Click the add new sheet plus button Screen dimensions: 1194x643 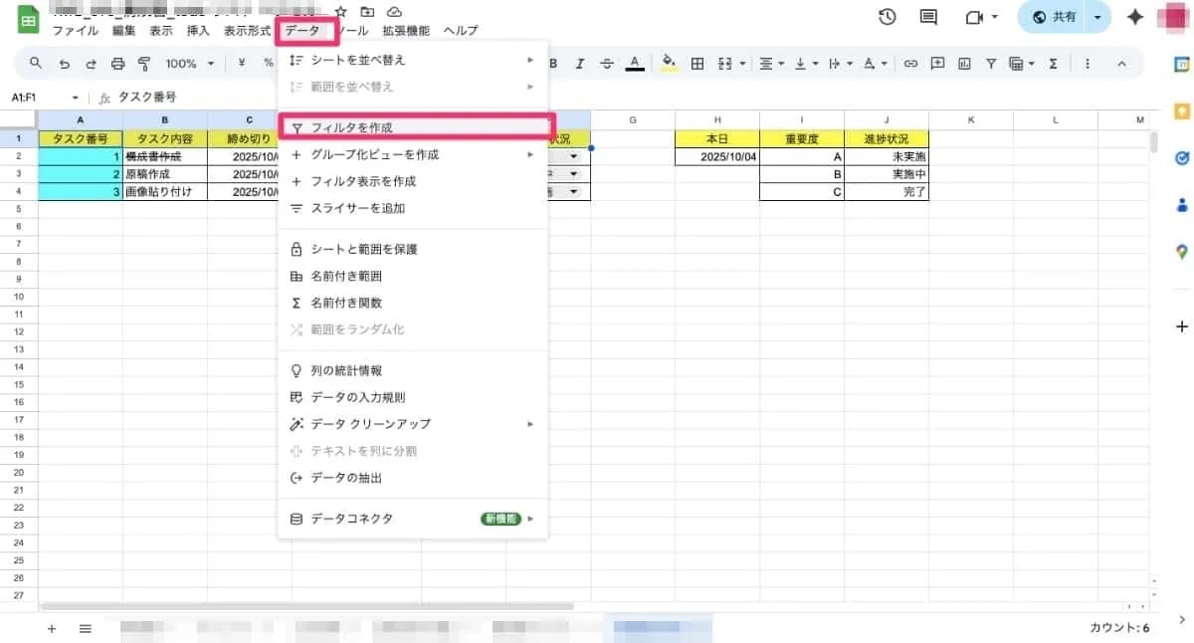tap(52, 628)
